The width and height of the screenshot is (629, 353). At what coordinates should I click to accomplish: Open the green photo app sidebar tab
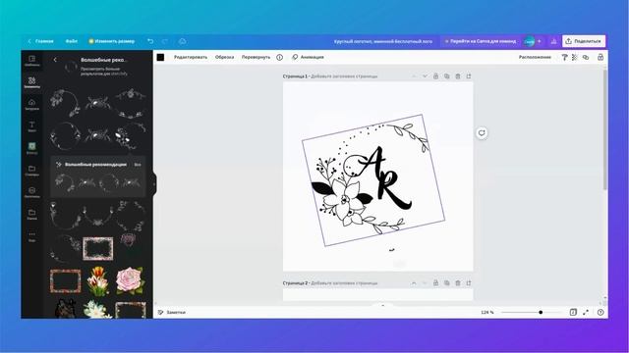click(32, 148)
